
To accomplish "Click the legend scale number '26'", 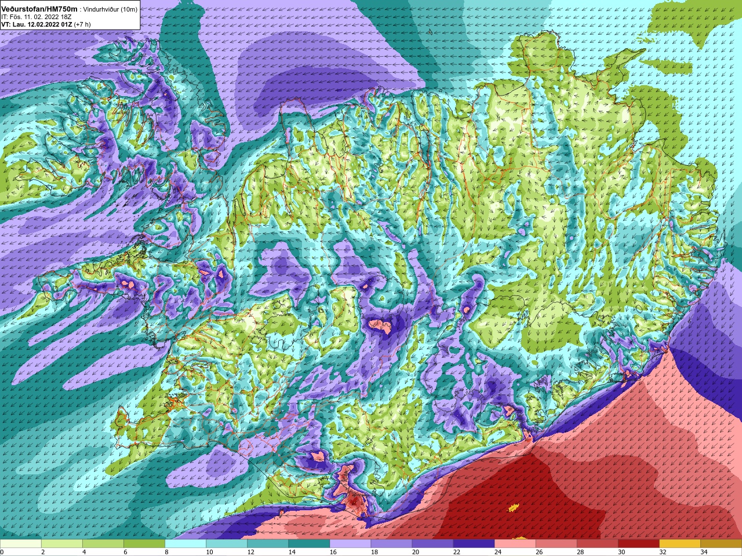I will coord(539,552).
